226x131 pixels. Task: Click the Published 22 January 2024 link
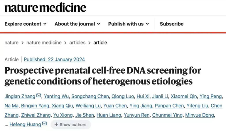tap(54, 59)
